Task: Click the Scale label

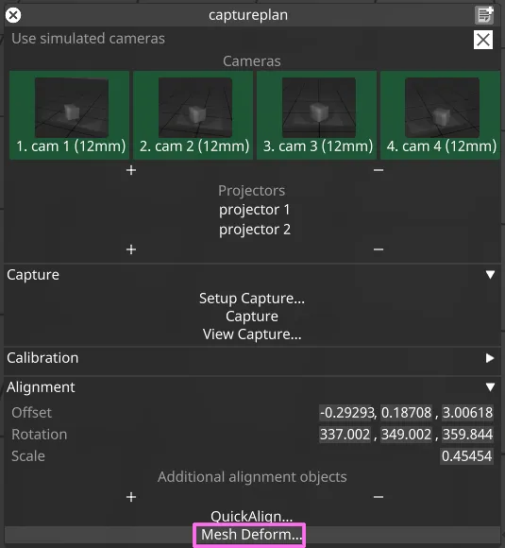Action: 28,456
